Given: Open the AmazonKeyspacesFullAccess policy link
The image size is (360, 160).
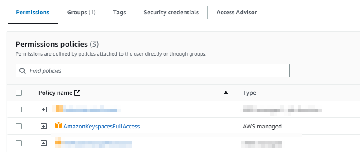Looking at the screenshot, I should [102, 126].
